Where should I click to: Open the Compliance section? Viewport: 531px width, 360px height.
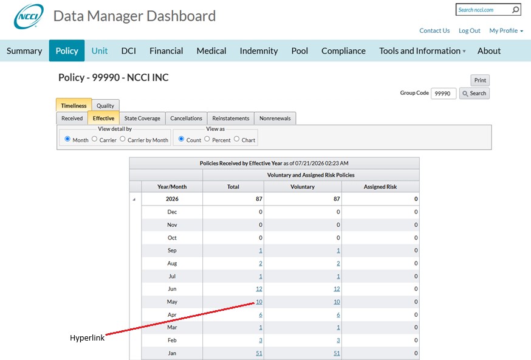click(343, 51)
